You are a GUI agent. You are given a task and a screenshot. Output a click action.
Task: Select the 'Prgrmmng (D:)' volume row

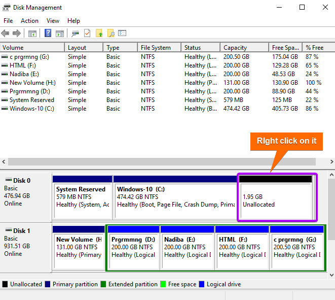click(x=167, y=91)
